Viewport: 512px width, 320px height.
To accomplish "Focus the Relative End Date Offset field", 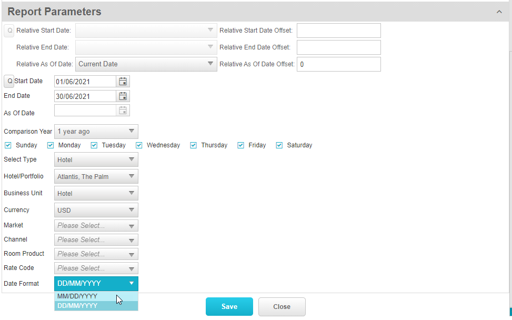I will point(338,47).
